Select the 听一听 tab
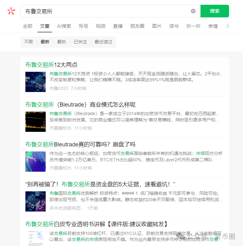The height and width of the screenshot is (246, 243). (x=194, y=26)
